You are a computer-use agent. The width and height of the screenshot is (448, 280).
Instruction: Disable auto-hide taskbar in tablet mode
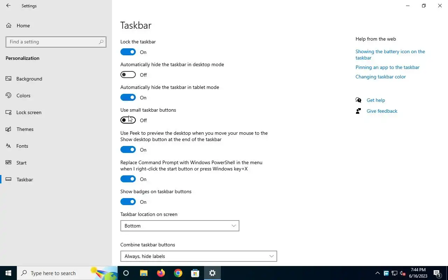[128, 97]
